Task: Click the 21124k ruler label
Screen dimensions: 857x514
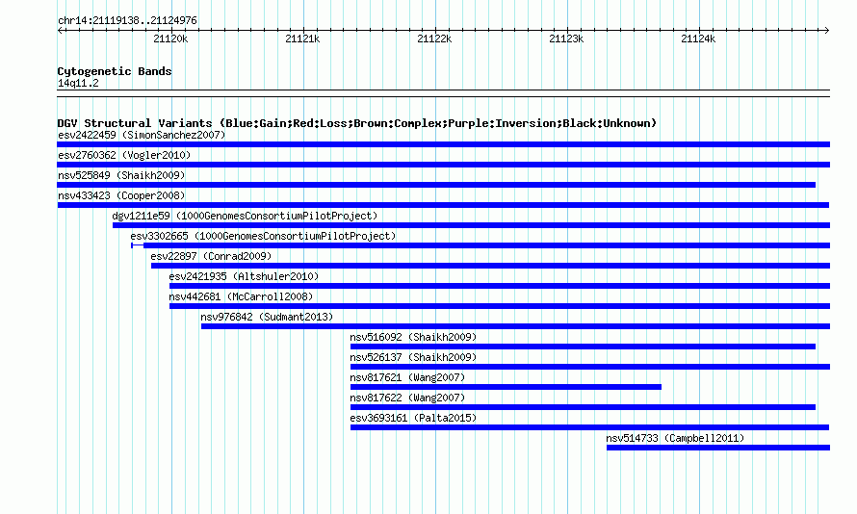Action: click(698, 39)
